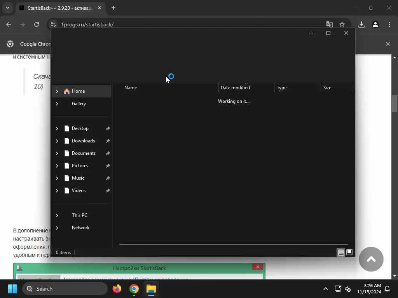Image resolution: width=398 pixels, height=298 pixels.
Task: Open a new Chrome tab
Action: [x=113, y=8]
